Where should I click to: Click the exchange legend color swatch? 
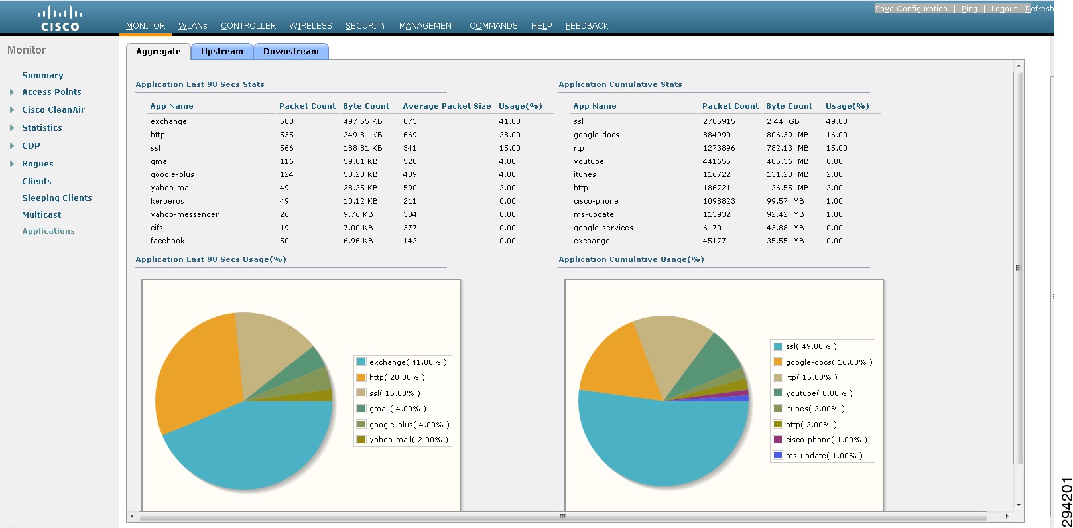coord(361,362)
